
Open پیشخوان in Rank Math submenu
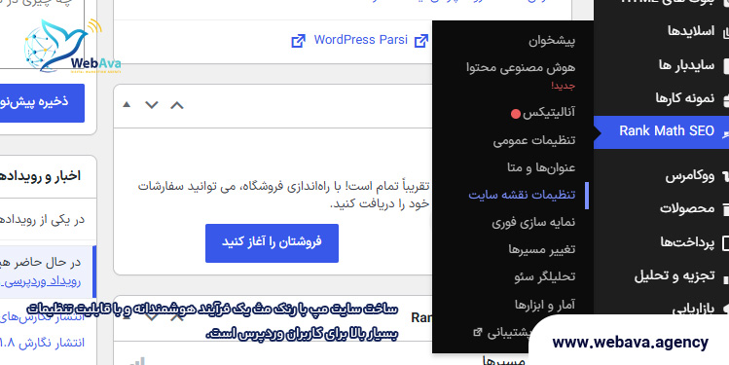click(552, 41)
